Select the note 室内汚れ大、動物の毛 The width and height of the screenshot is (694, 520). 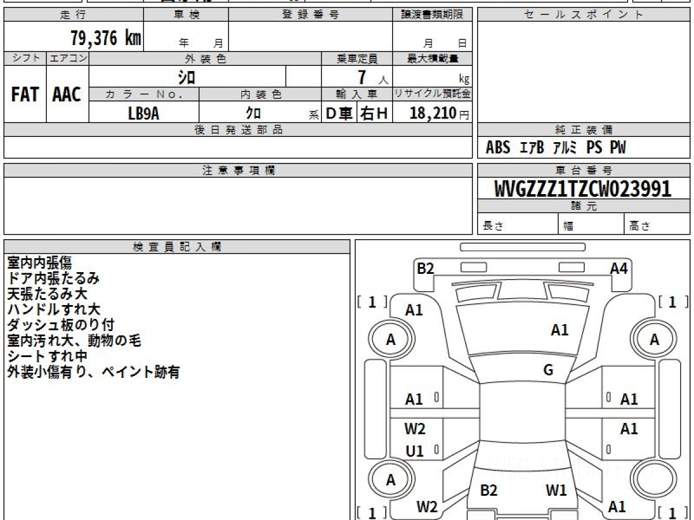coord(75,341)
